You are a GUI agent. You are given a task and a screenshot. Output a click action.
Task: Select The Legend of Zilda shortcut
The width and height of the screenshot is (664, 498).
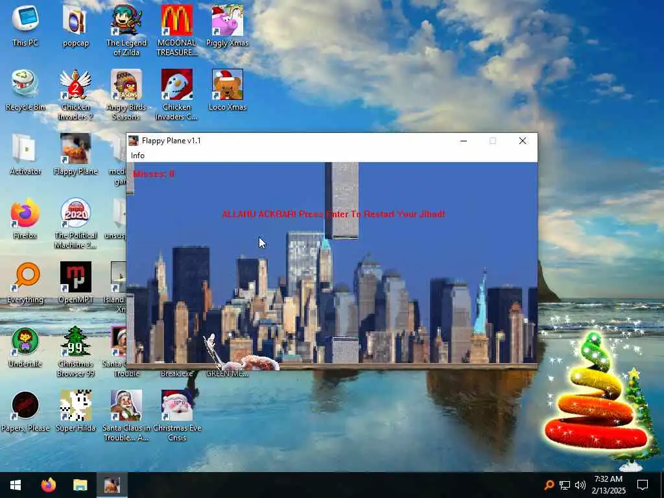pyautogui.click(x=126, y=30)
